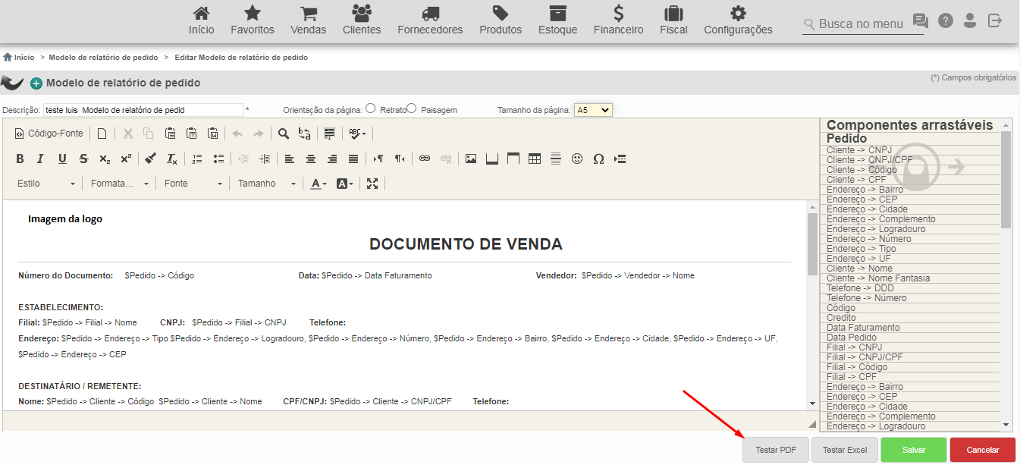1020x465 pixels.
Task: Open the text color picker
Action: pos(319,184)
